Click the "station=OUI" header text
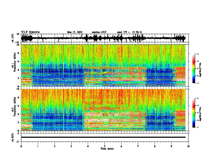The image size is (212, 164). 99,32
